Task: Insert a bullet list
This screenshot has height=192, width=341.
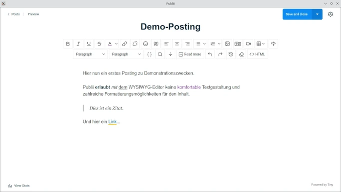Action: tap(198, 44)
